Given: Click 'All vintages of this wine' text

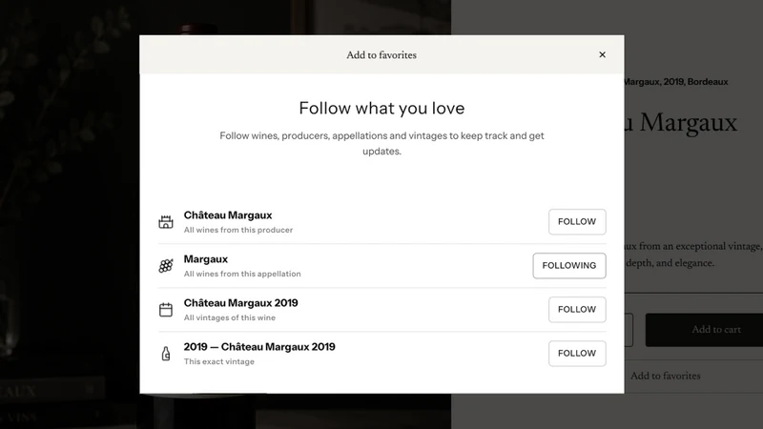Looking at the screenshot, I should [x=230, y=317].
